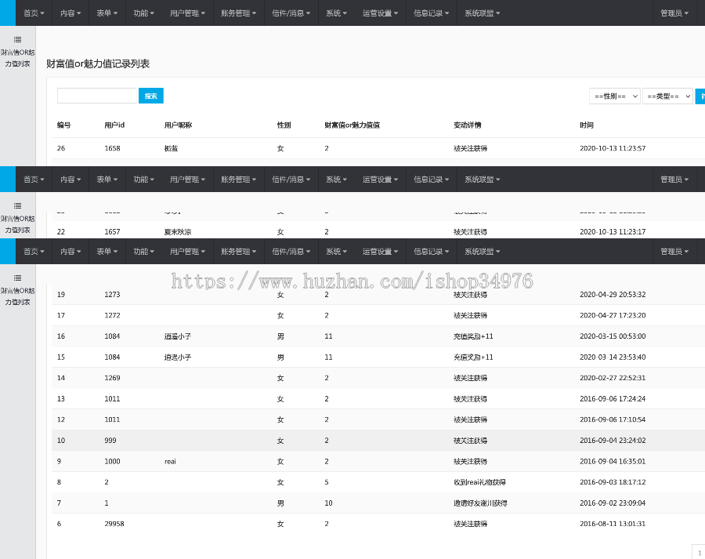Screen dimensions: 705x559
Task: Open 运营设置 in the topmost navigation bar
Action: point(380,13)
